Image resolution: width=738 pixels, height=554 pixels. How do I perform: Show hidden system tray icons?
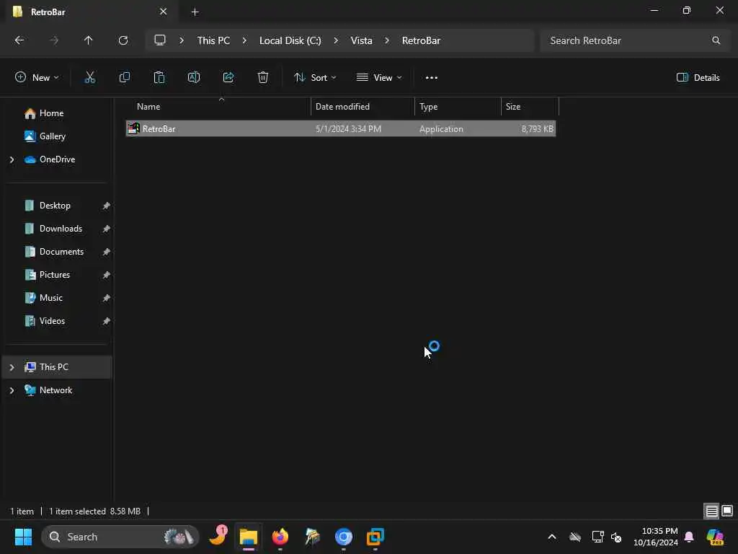click(552, 537)
